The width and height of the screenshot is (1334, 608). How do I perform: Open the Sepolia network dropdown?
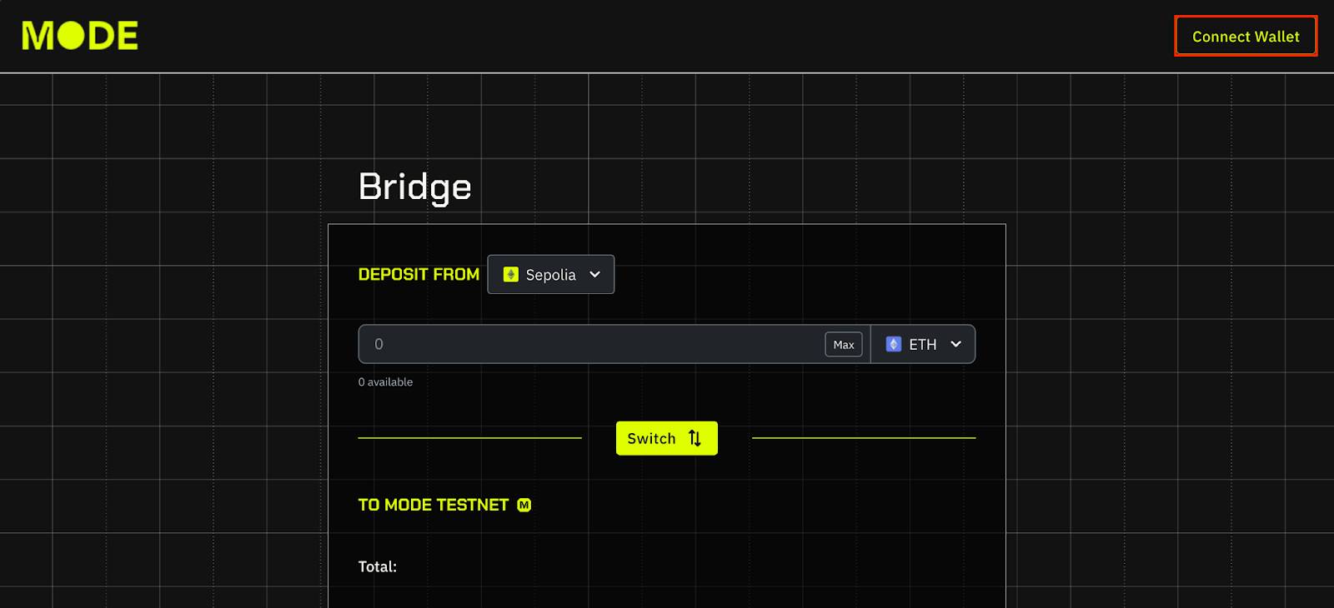551,274
